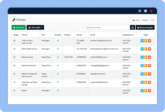This screenshot has height=112, width=165.
Task: View details of Caleb Emanuel Felipe
Action: click(x=142, y=82)
